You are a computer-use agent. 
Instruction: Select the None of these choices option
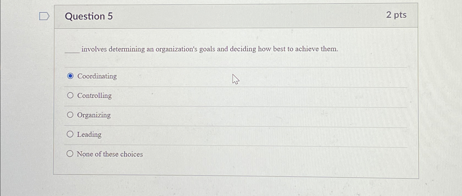click(71, 153)
